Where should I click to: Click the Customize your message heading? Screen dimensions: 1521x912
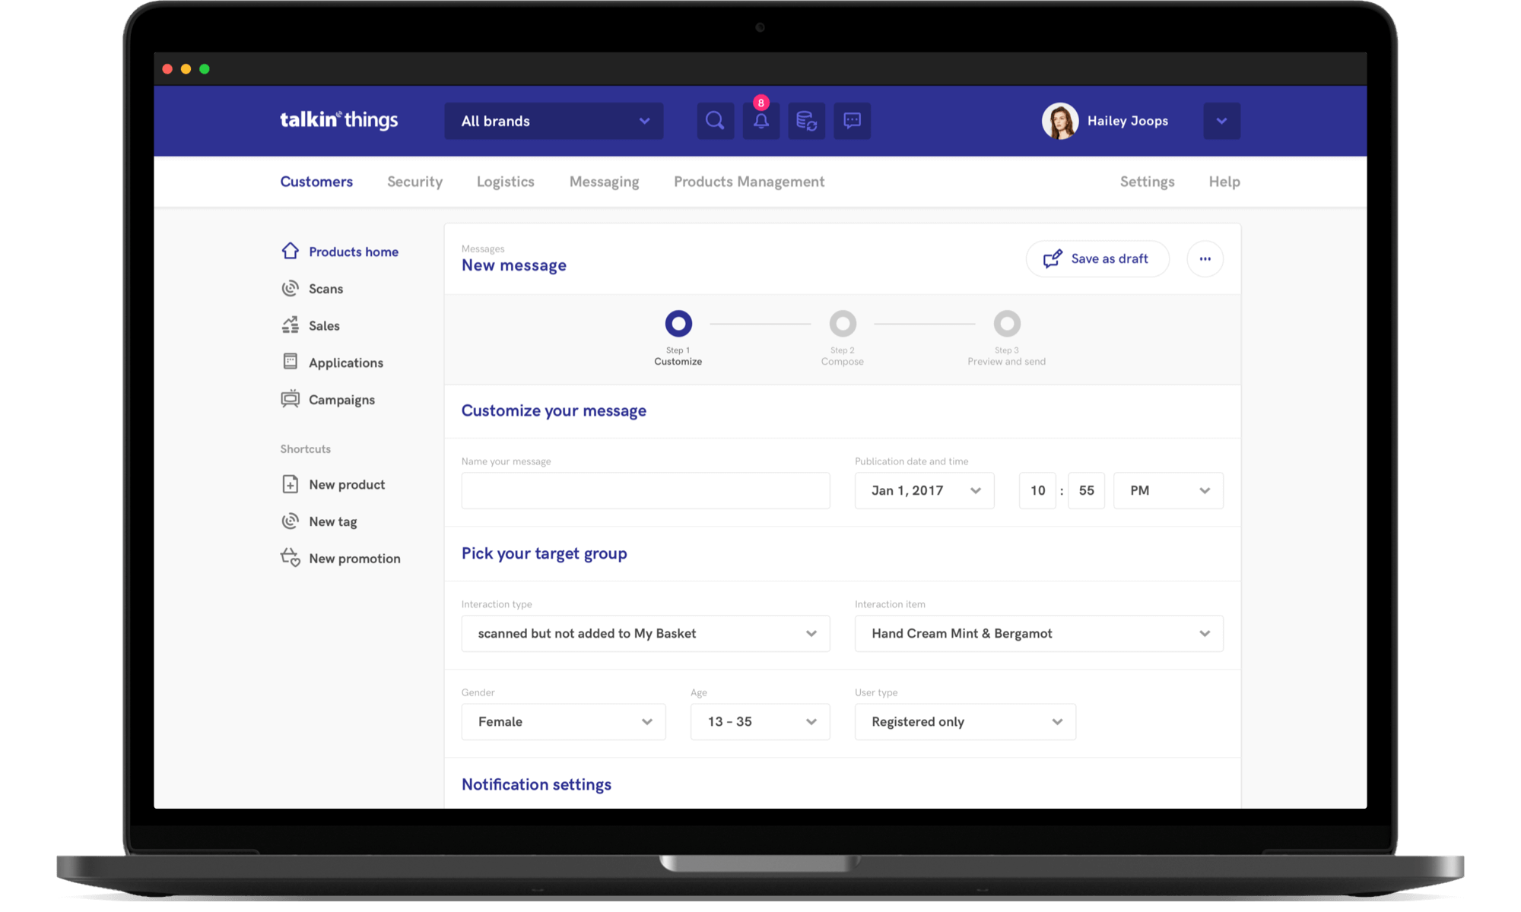pos(554,411)
